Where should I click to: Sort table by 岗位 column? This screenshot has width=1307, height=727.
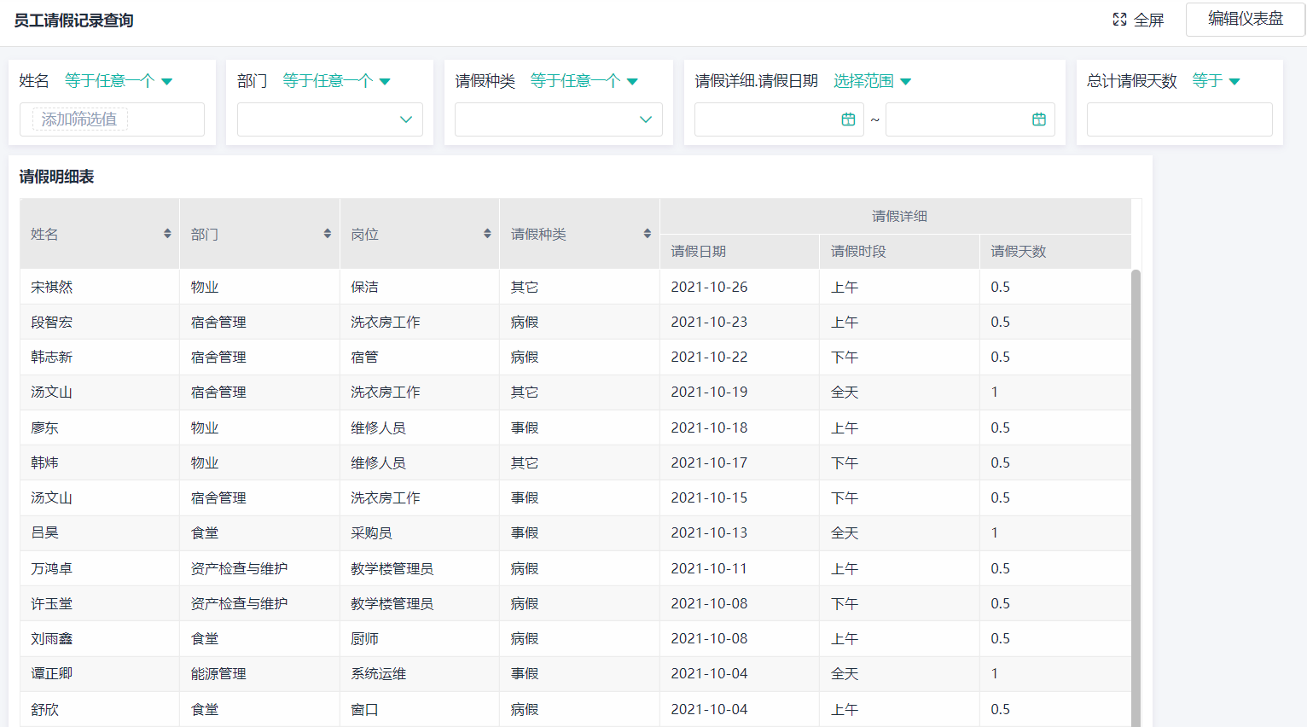point(487,234)
